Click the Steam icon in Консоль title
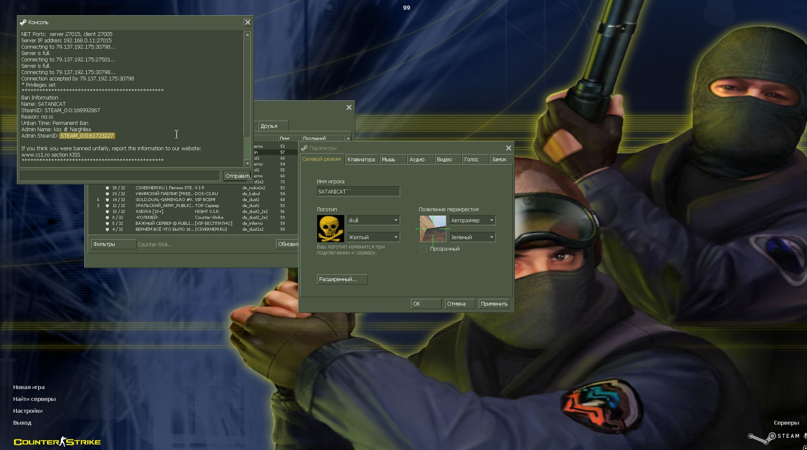This screenshot has height=450, width=807. pos(23,22)
